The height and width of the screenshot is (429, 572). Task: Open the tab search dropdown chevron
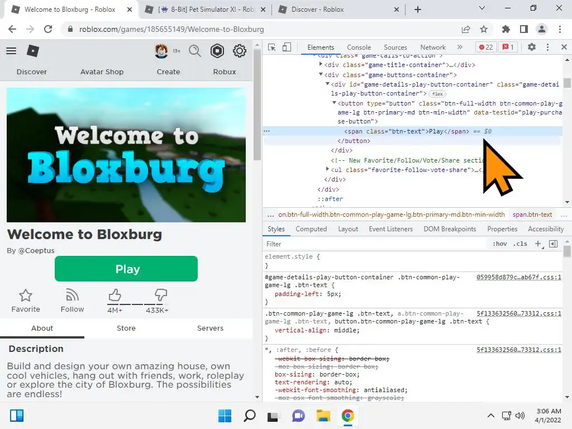click(x=482, y=8)
